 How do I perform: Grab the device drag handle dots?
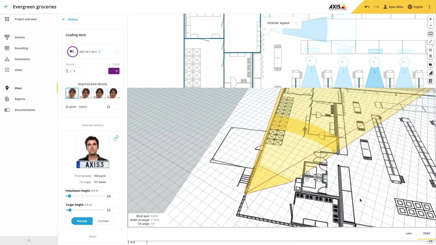coord(116,52)
